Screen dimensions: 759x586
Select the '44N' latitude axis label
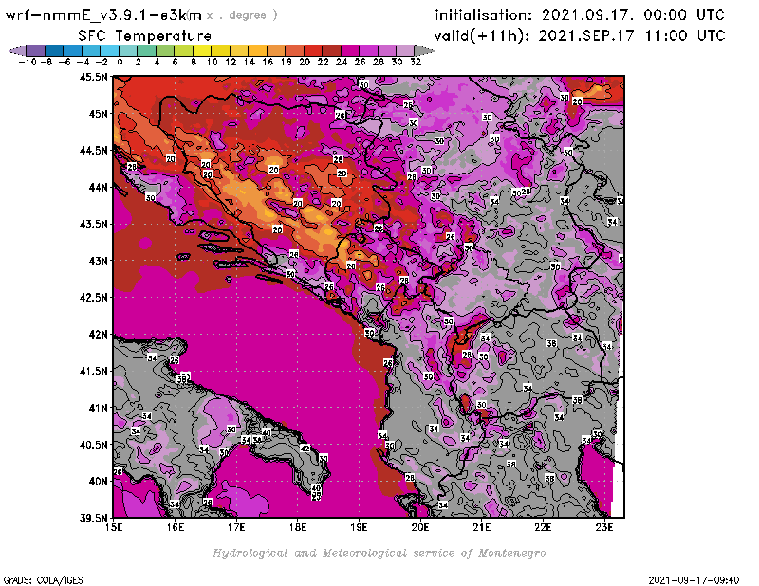point(98,187)
